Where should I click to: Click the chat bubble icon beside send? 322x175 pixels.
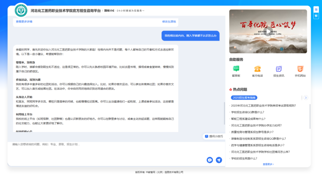(x=210, y=160)
